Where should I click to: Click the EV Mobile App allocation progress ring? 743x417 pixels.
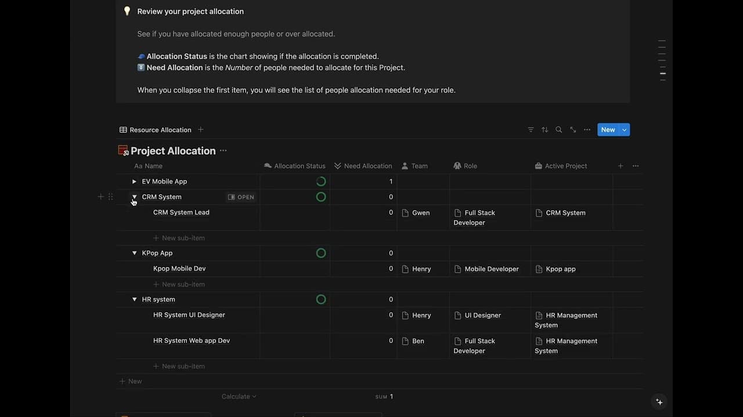[x=321, y=181]
